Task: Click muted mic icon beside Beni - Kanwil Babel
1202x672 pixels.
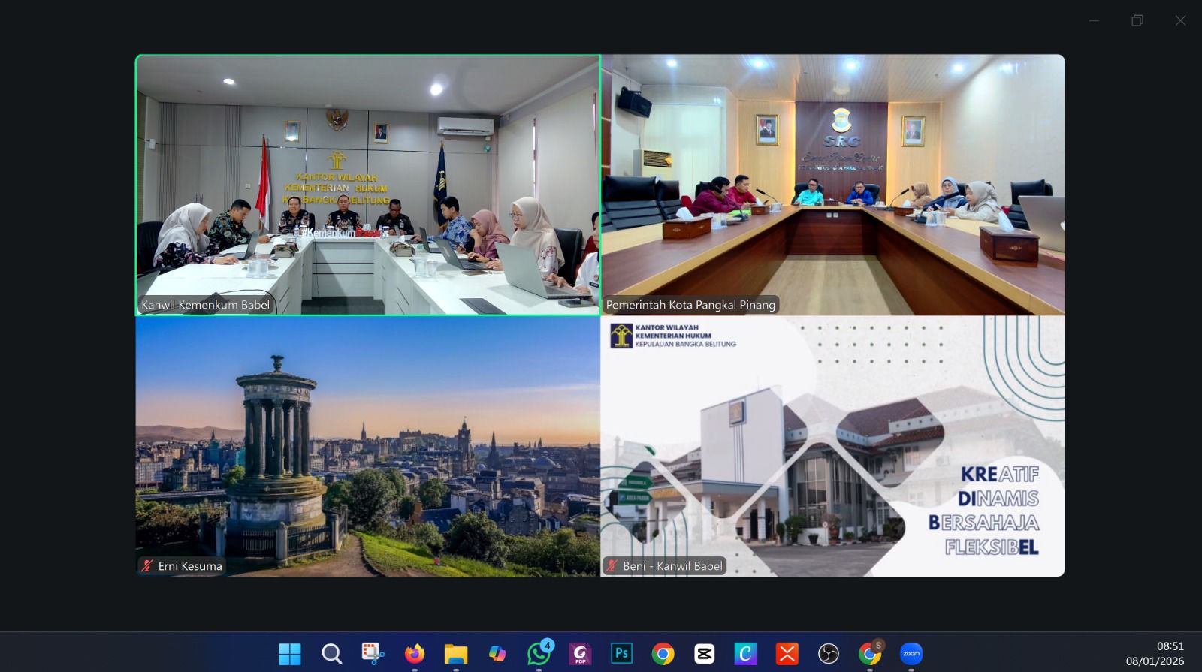Action: (612, 566)
